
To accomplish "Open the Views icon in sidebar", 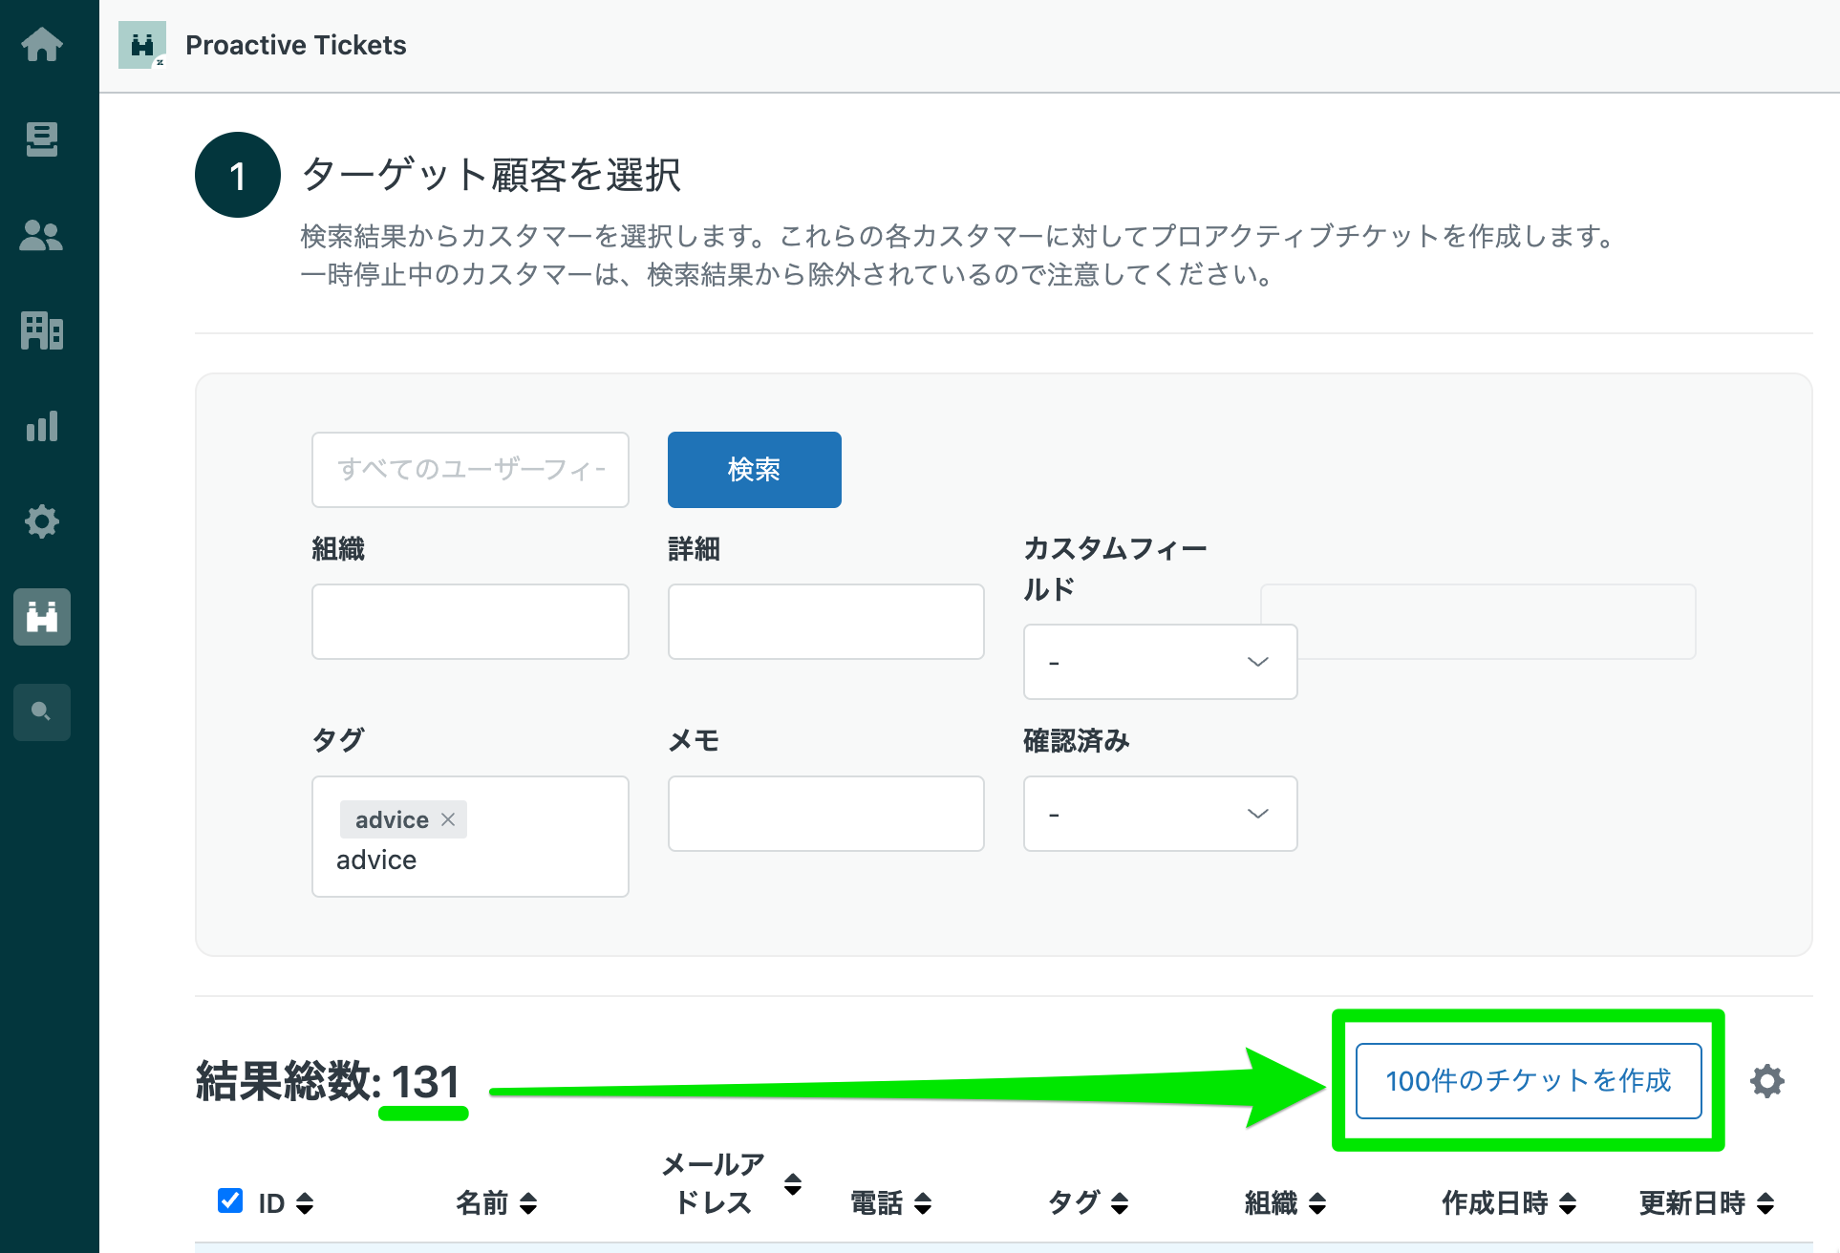I will (x=42, y=139).
